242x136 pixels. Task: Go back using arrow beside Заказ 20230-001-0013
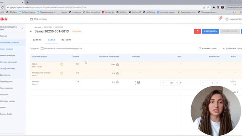[x=31, y=31]
